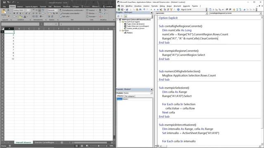Click the Design Mode icon in VBA toolbar
The image size is (264, 148).
(161, 9)
